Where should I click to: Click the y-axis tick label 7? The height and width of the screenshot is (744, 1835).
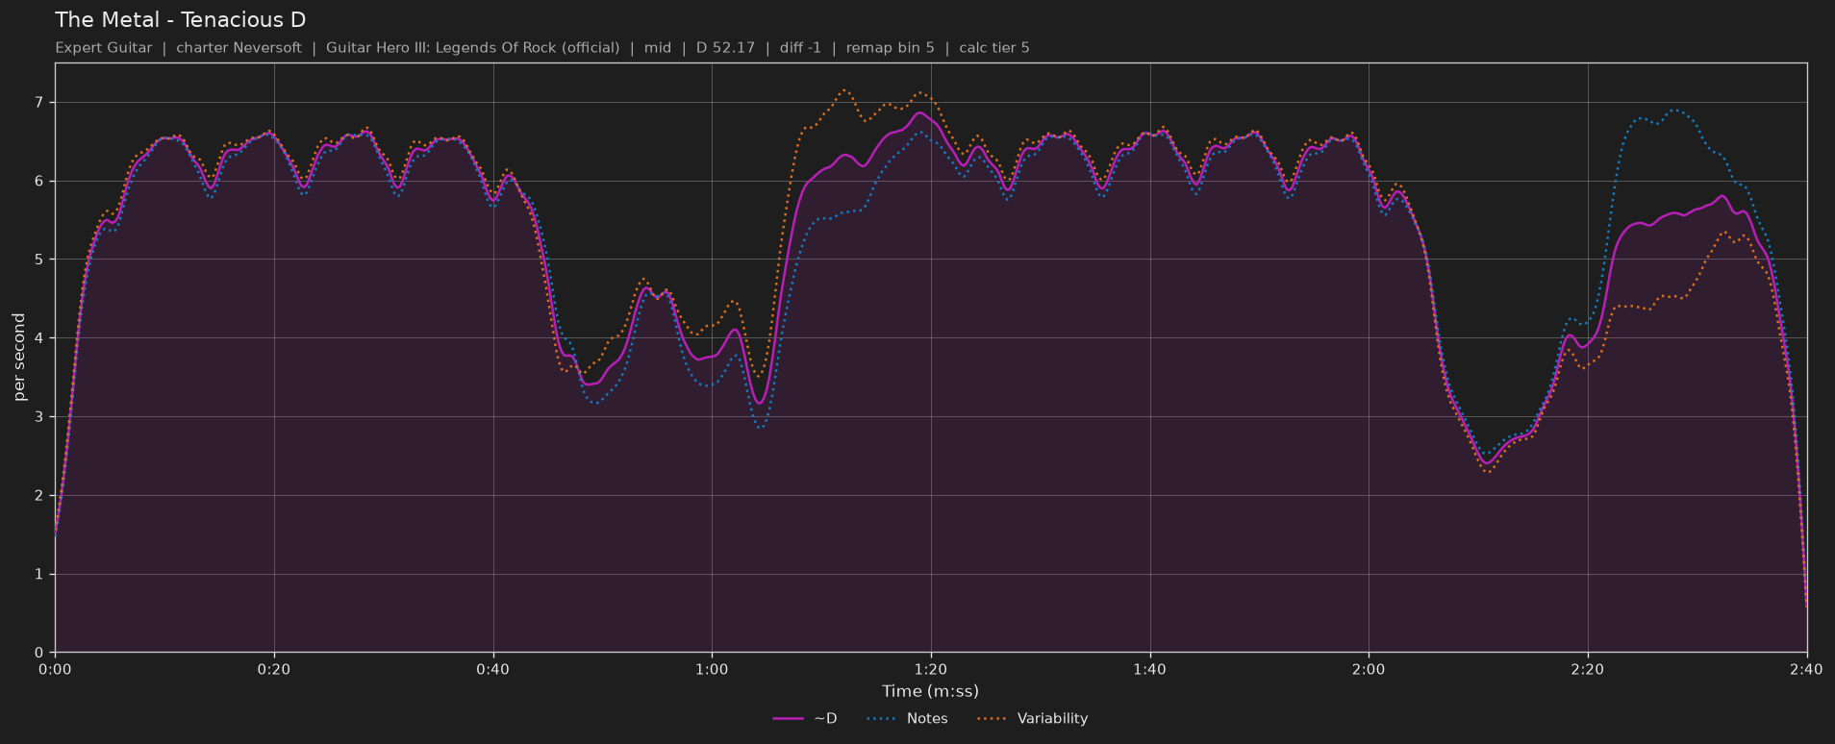coord(38,102)
